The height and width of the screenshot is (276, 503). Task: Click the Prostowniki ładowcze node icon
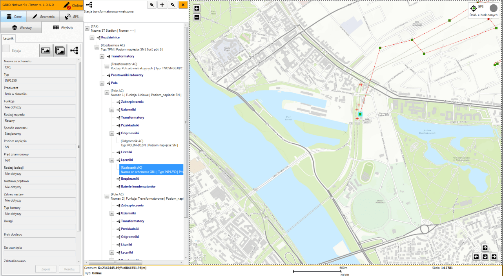pos(108,75)
